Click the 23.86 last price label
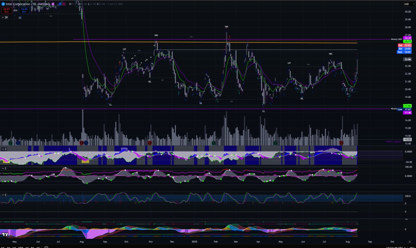Viewport: 416px width, 248px height. click(x=407, y=59)
